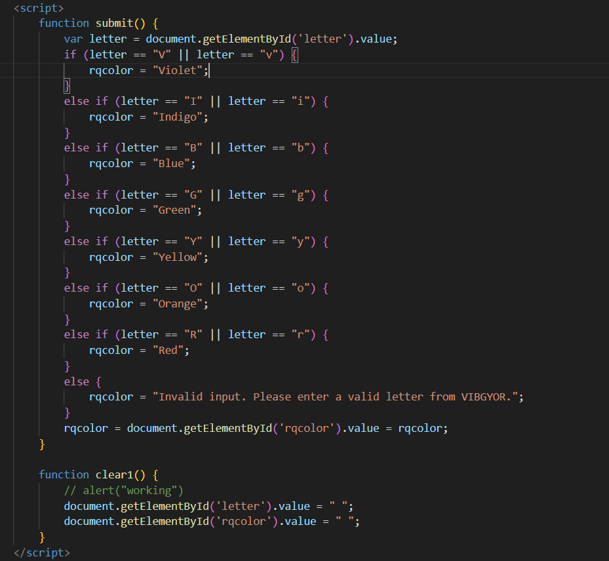This screenshot has width=609, height=561.
Task: Click the opening script tag
Action: coord(39,8)
